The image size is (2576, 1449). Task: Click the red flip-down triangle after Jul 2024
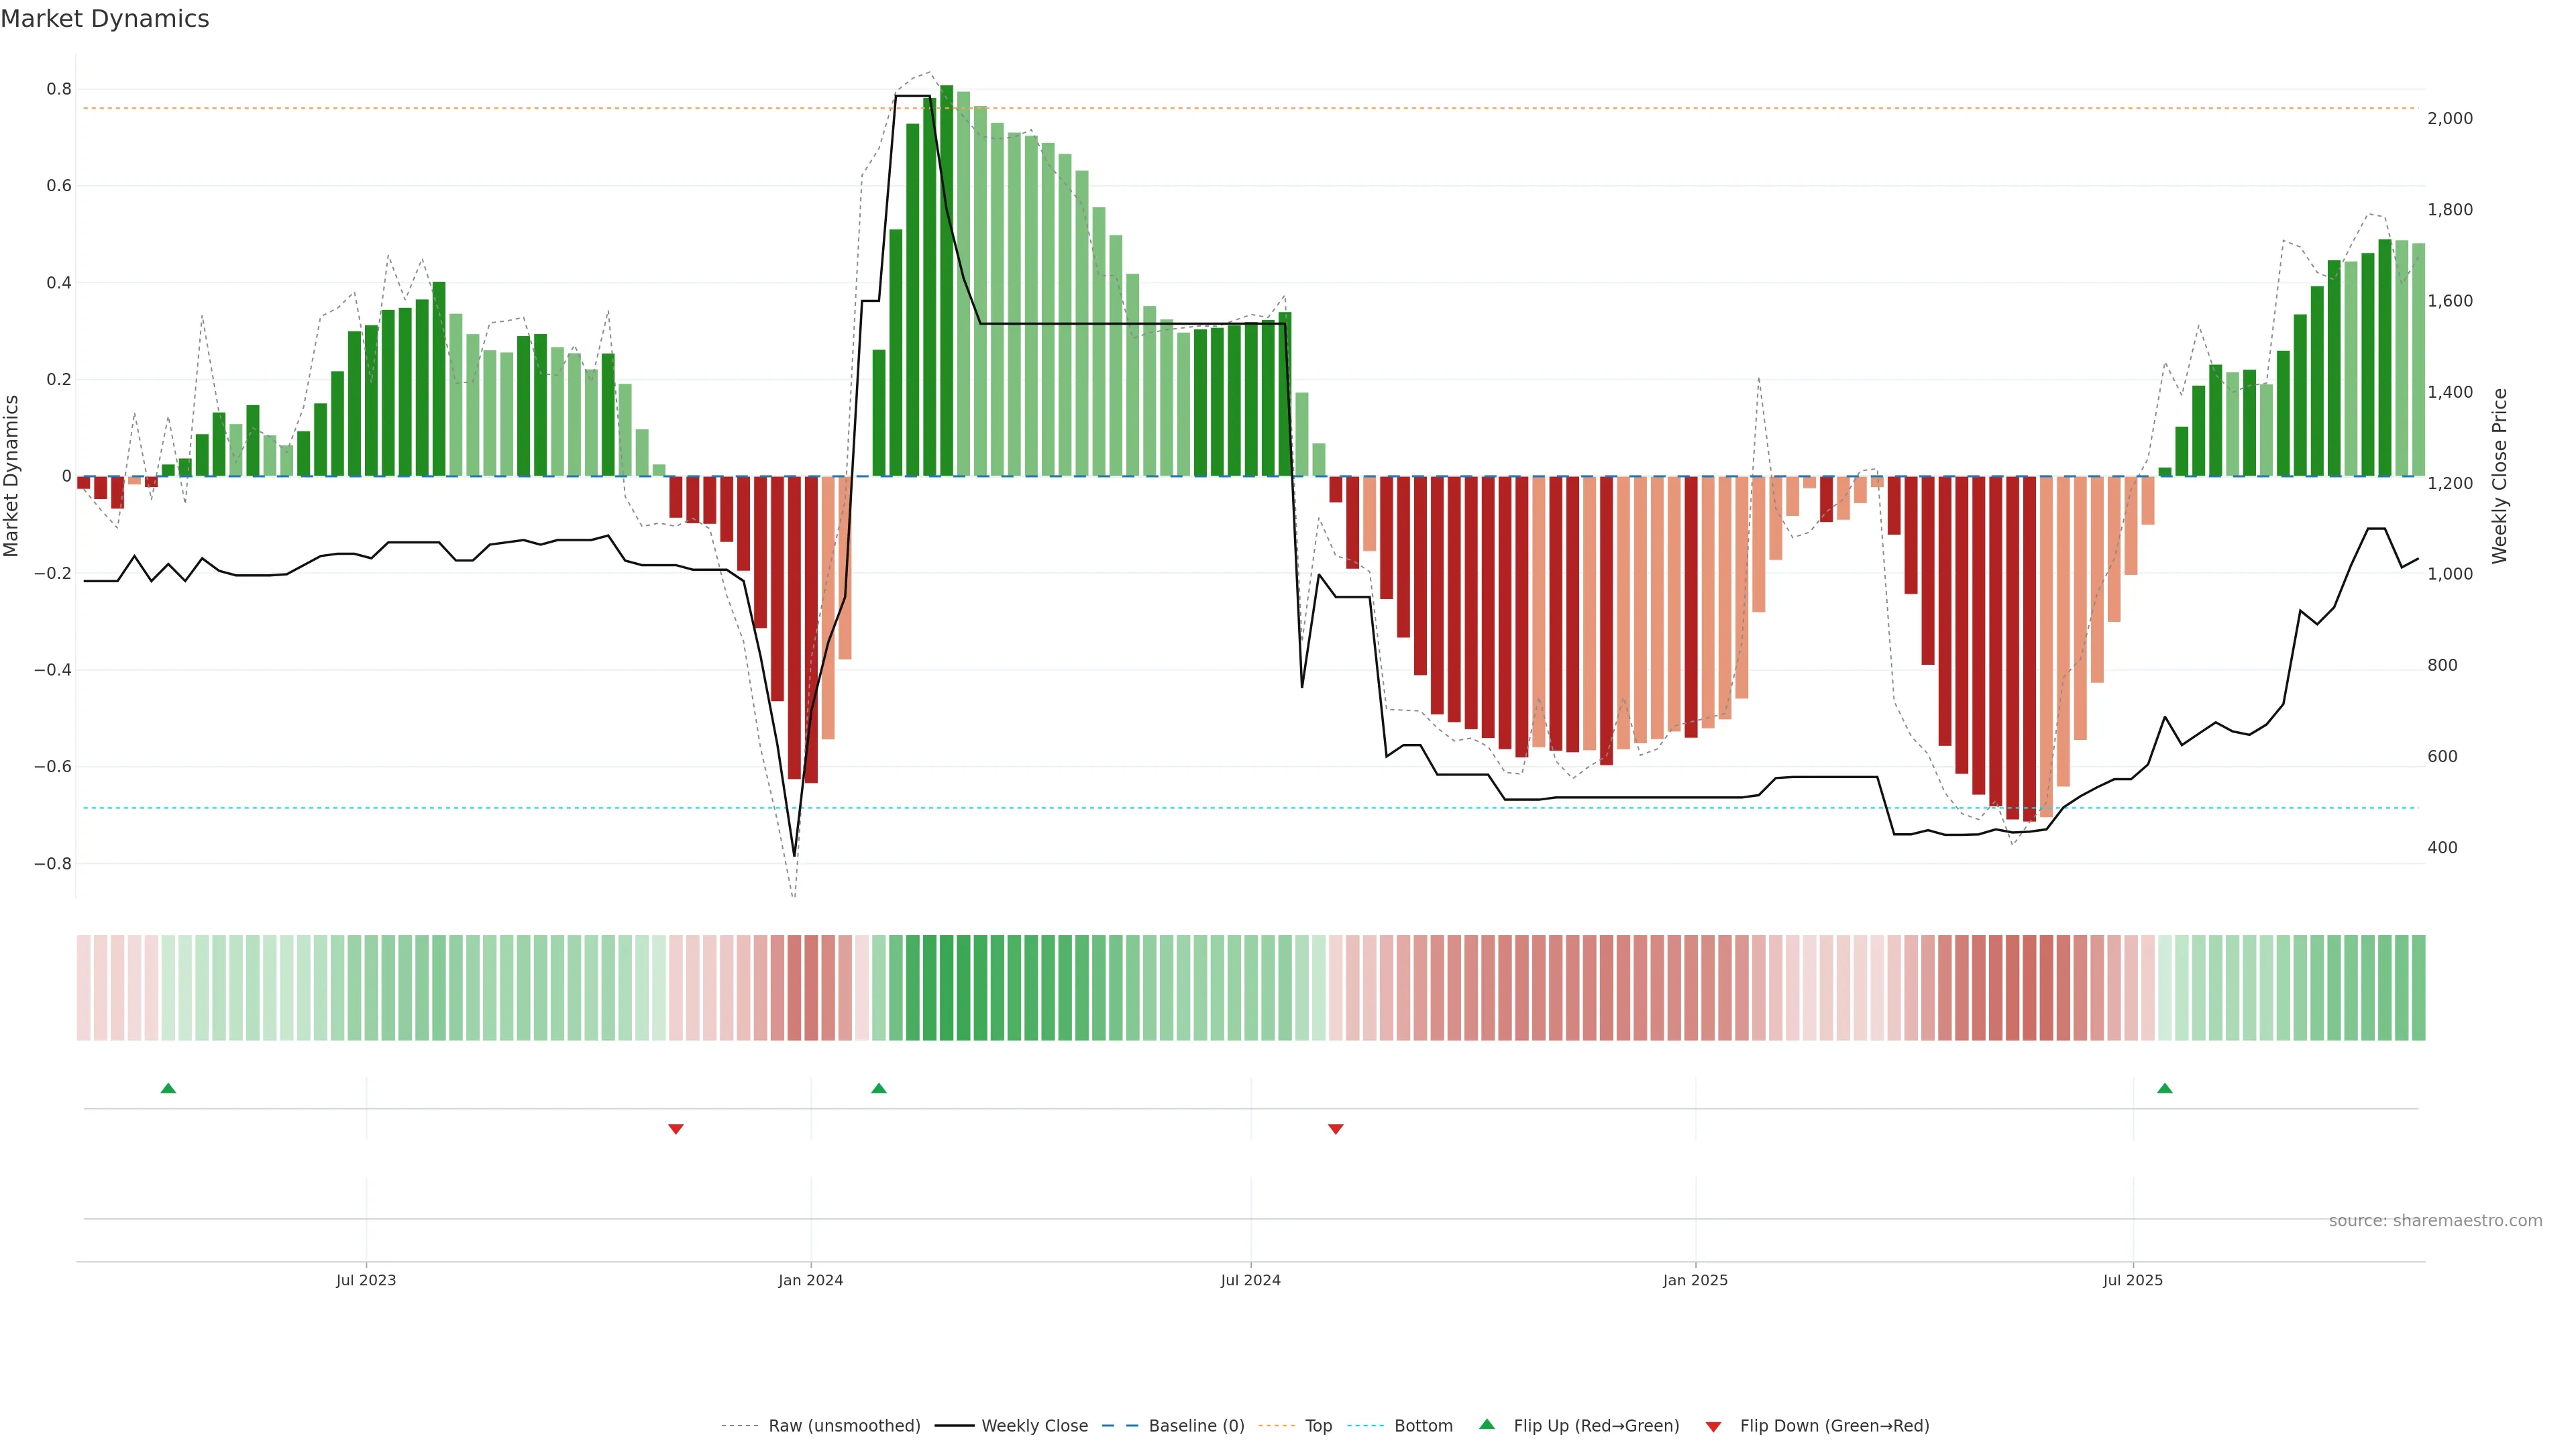pyautogui.click(x=1335, y=1129)
